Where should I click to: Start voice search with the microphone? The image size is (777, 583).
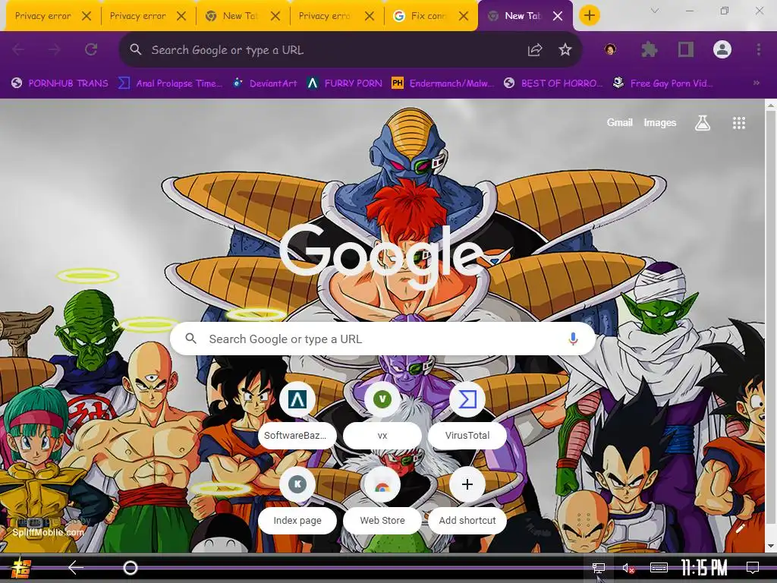click(x=573, y=339)
